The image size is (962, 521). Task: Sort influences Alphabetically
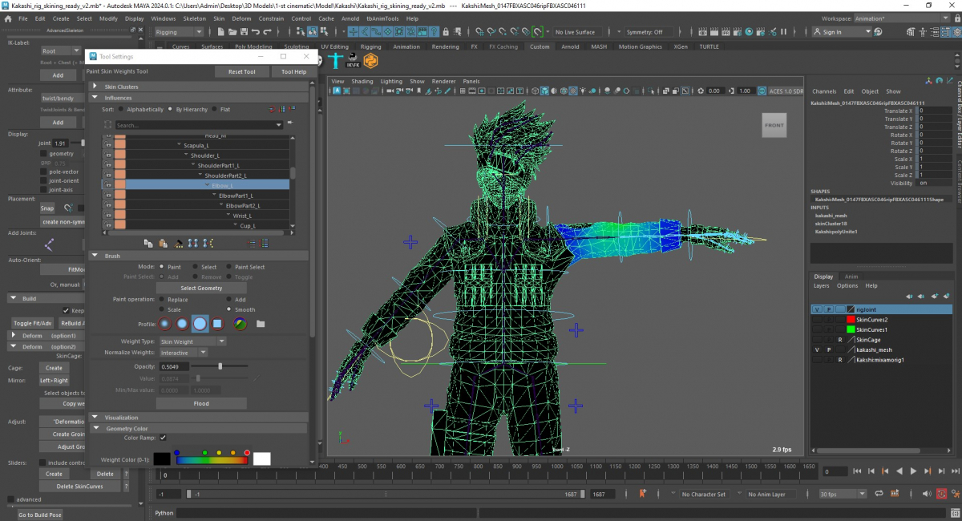(121, 109)
